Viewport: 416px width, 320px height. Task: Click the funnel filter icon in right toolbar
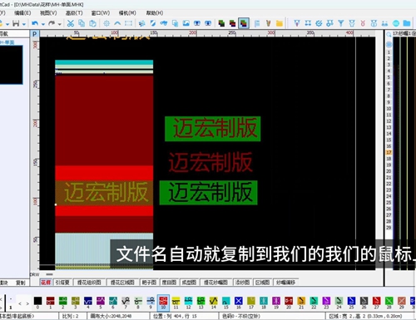[341, 23]
